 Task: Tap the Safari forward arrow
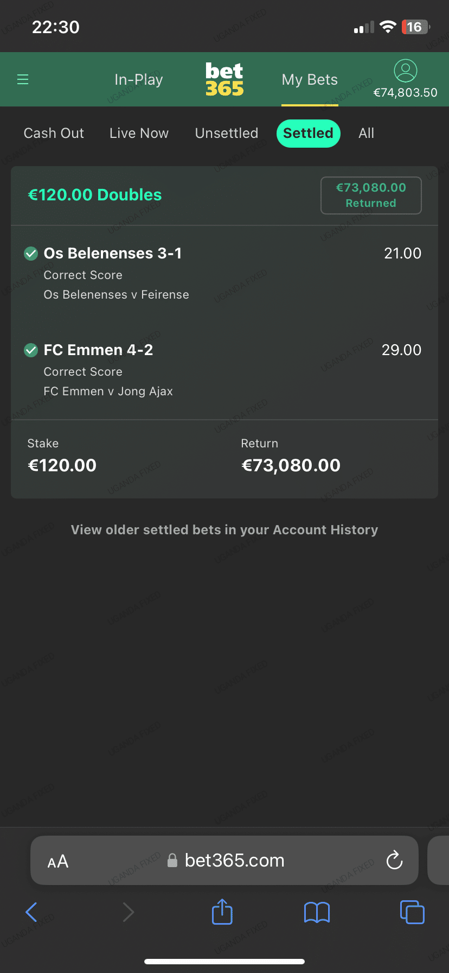[x=128, y=912]
